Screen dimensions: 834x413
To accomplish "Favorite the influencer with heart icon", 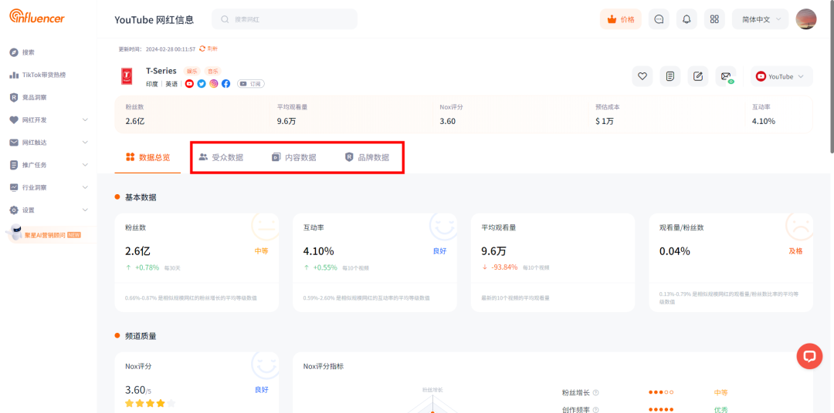I will pyautogui.click(x=642, y=76).
